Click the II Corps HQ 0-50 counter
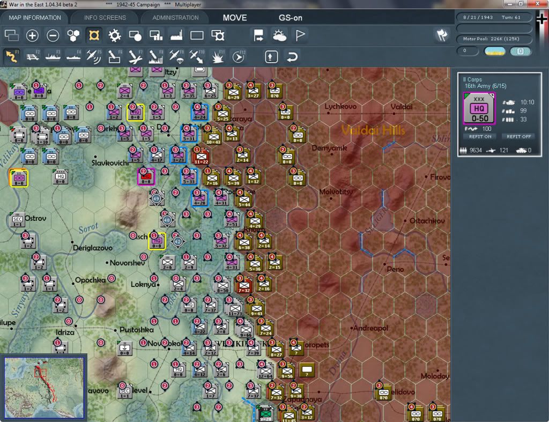The height and width of the screenshot is (422, 549). (479, 108)
